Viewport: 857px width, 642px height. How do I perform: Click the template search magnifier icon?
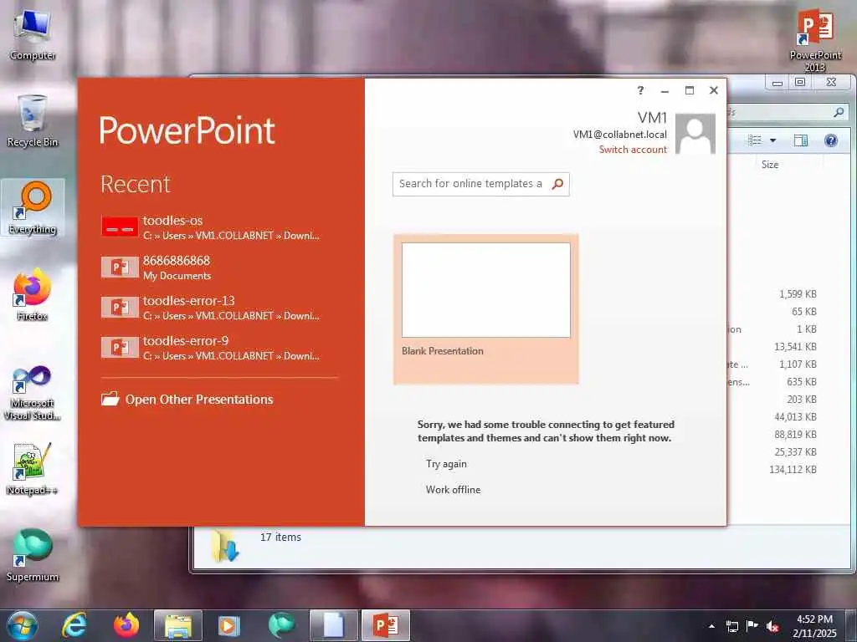click(558, 184)
